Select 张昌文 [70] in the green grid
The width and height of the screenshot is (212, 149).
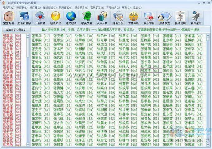(128, 36)
